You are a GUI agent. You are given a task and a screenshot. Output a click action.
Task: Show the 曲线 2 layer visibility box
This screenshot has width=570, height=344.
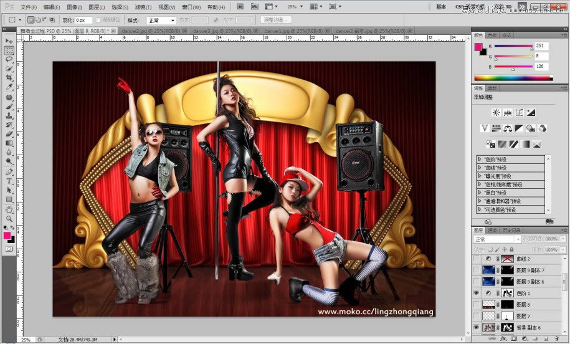click(x=477, y=259)
